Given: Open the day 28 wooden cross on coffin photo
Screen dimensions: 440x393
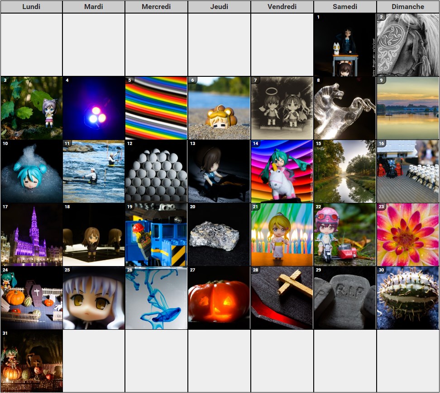Looking at the screenshot, I should click(x=282, y=298).
